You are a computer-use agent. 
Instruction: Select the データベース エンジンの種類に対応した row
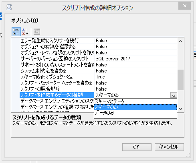(x=57, y=107)
